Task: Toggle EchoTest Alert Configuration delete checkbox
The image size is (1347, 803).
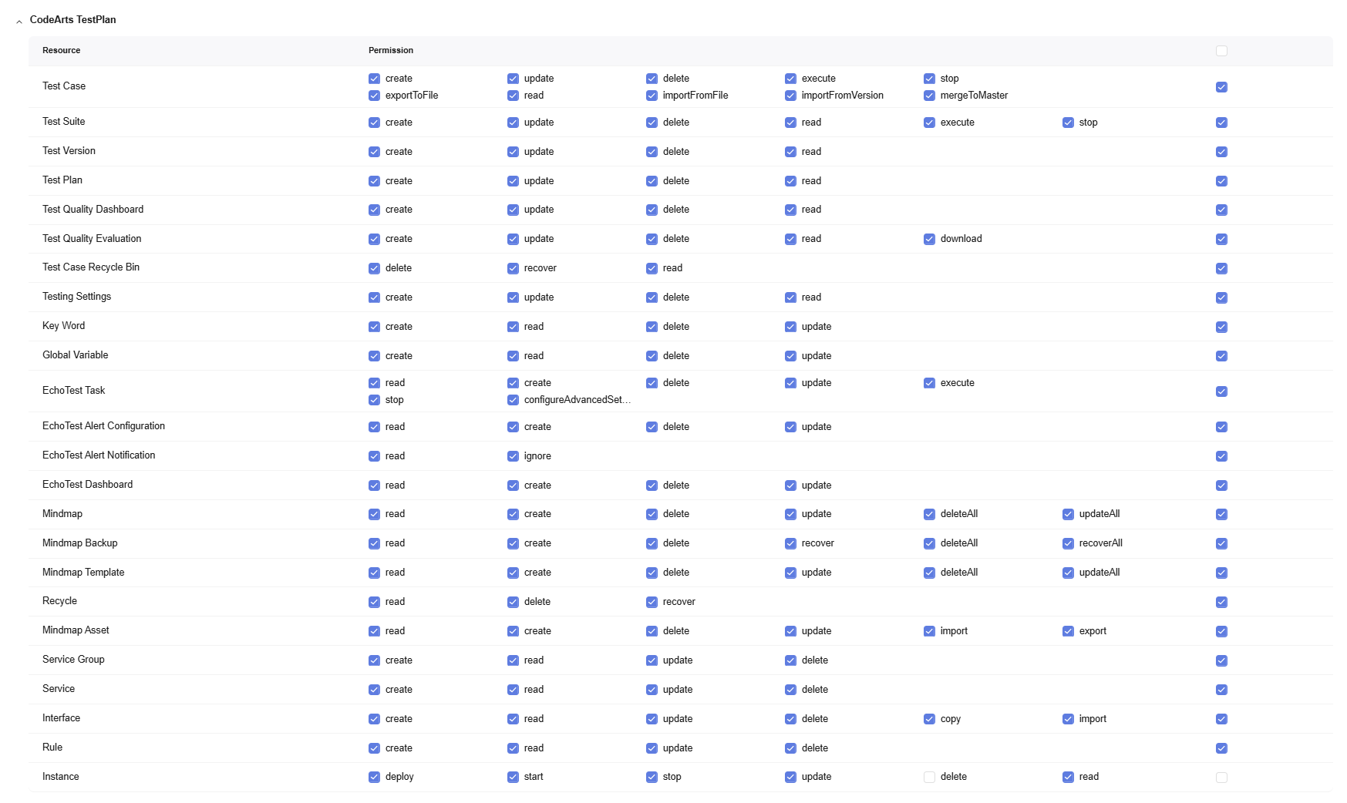Action: tap(652, 427)
